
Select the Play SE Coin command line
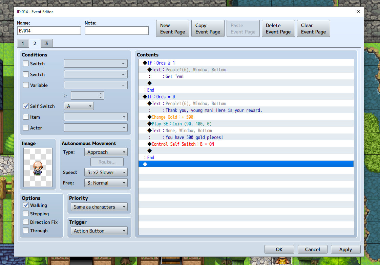[182, 124]
